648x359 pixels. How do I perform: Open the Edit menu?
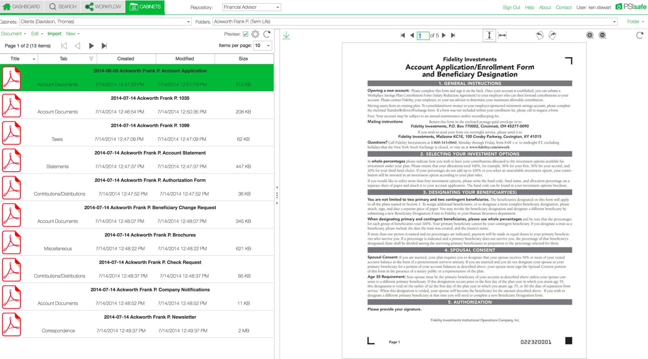[x=37, y=34]
